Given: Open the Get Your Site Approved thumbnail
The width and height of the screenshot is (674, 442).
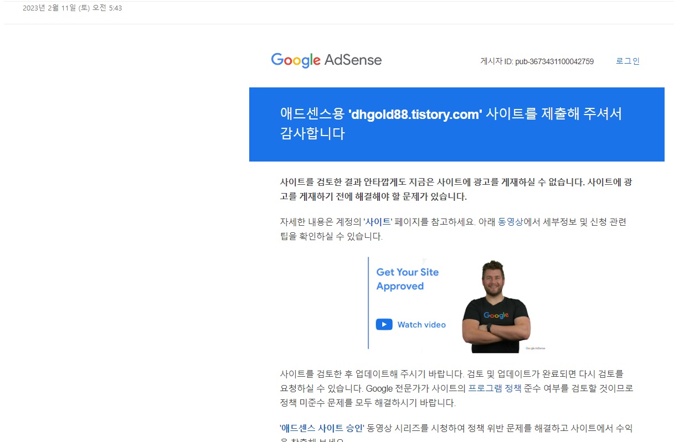Looking at the screenshot, I should [456, 304].
